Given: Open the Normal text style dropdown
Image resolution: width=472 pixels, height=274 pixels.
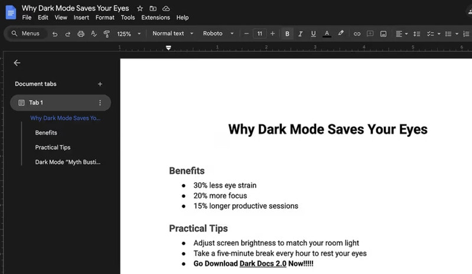Looking at the screenshot, I should (x=172, y=34).
